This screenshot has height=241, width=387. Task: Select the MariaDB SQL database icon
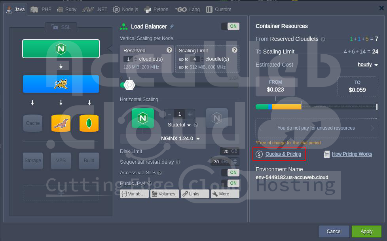[x=61, y=123]
